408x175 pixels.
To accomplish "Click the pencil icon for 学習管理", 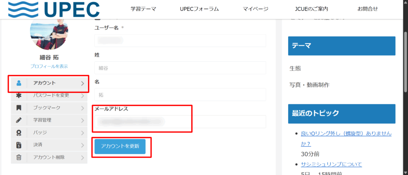I will point(19,120).
